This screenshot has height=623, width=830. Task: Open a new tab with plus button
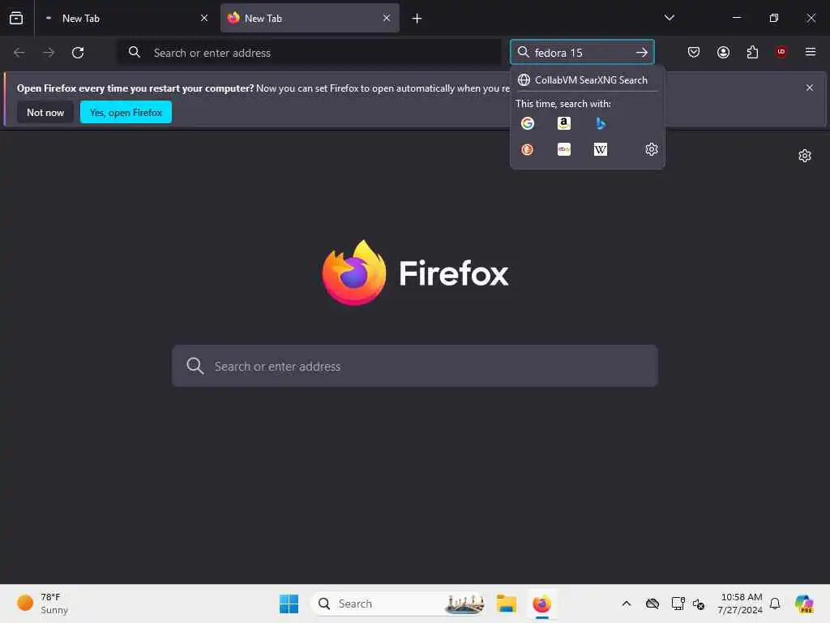click(x=417, y=19)
